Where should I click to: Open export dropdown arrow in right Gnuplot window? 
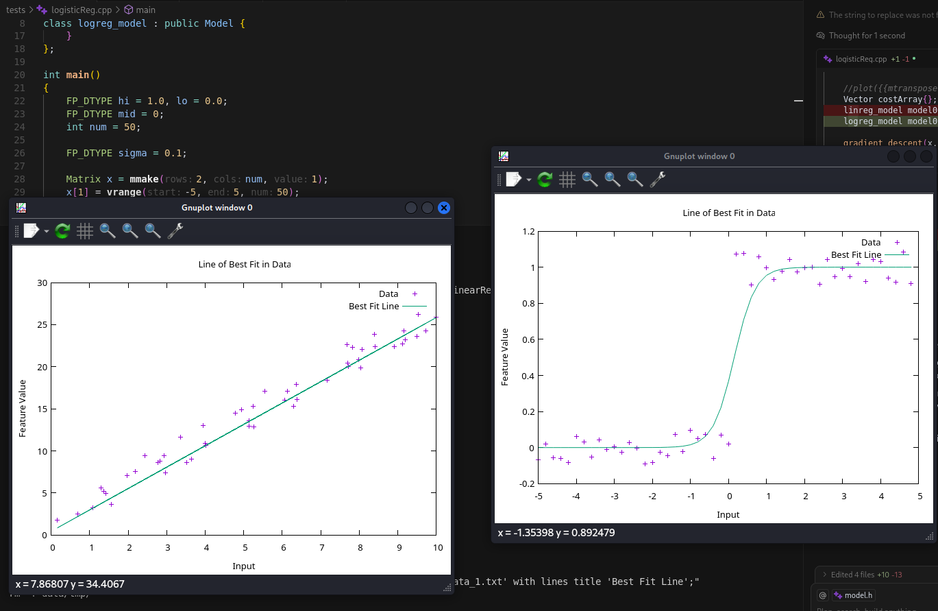click(x=529, y=180)
